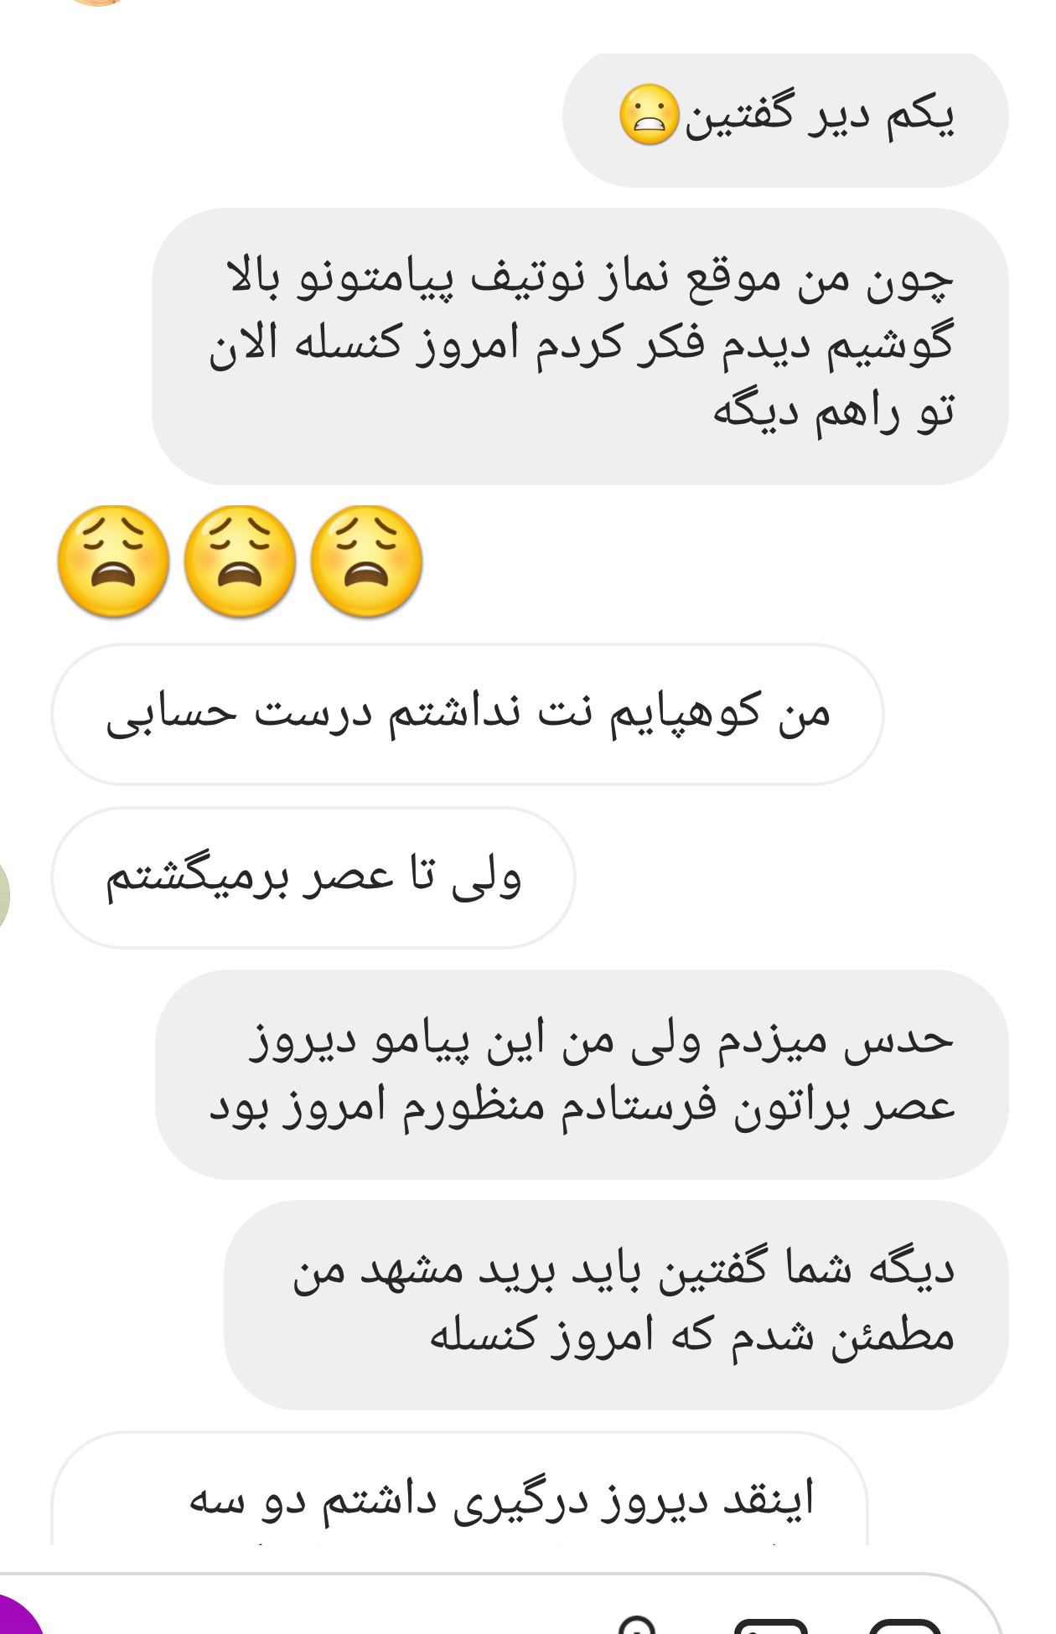Open the gallery image icon
This screenshot has width=1056, height=1634.
771,1626
